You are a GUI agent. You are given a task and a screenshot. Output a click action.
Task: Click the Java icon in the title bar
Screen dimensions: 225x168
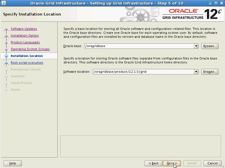coord(4,3)
